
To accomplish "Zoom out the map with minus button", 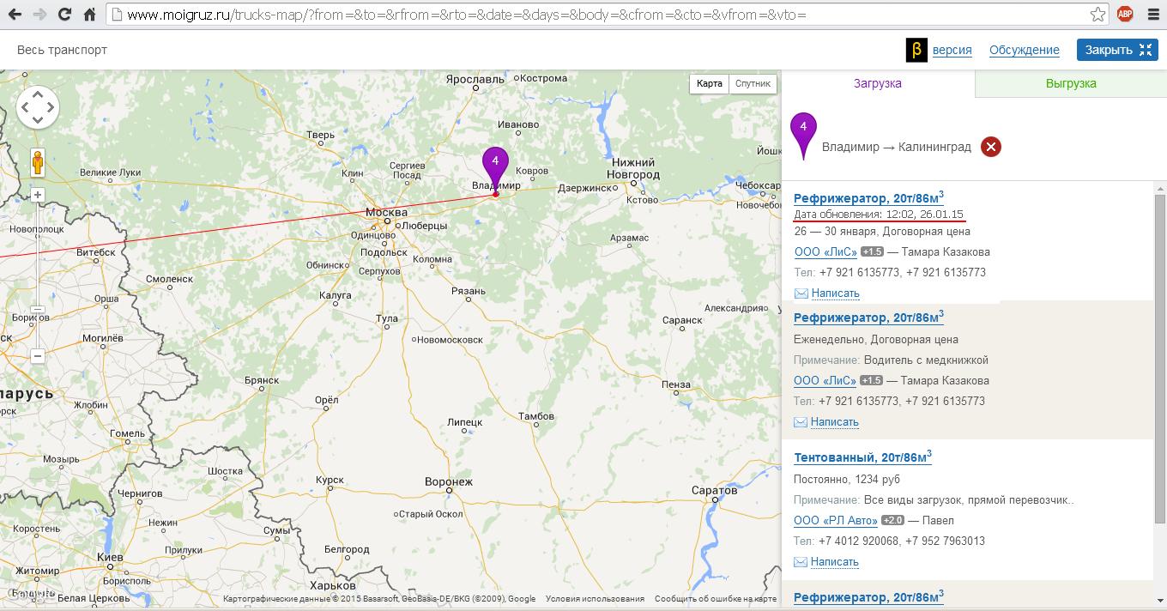I will tap(38, 355).
